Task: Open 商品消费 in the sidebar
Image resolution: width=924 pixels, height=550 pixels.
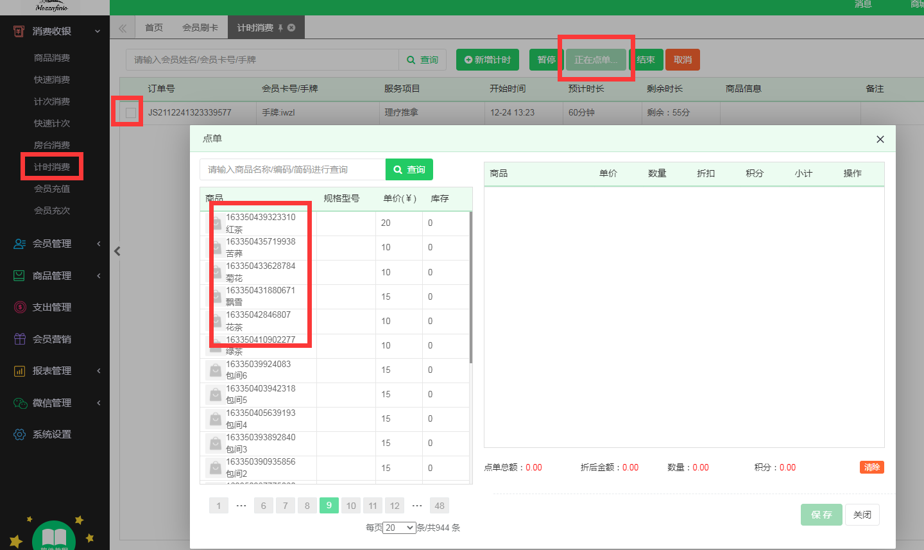Action: (x=52, y=58)
